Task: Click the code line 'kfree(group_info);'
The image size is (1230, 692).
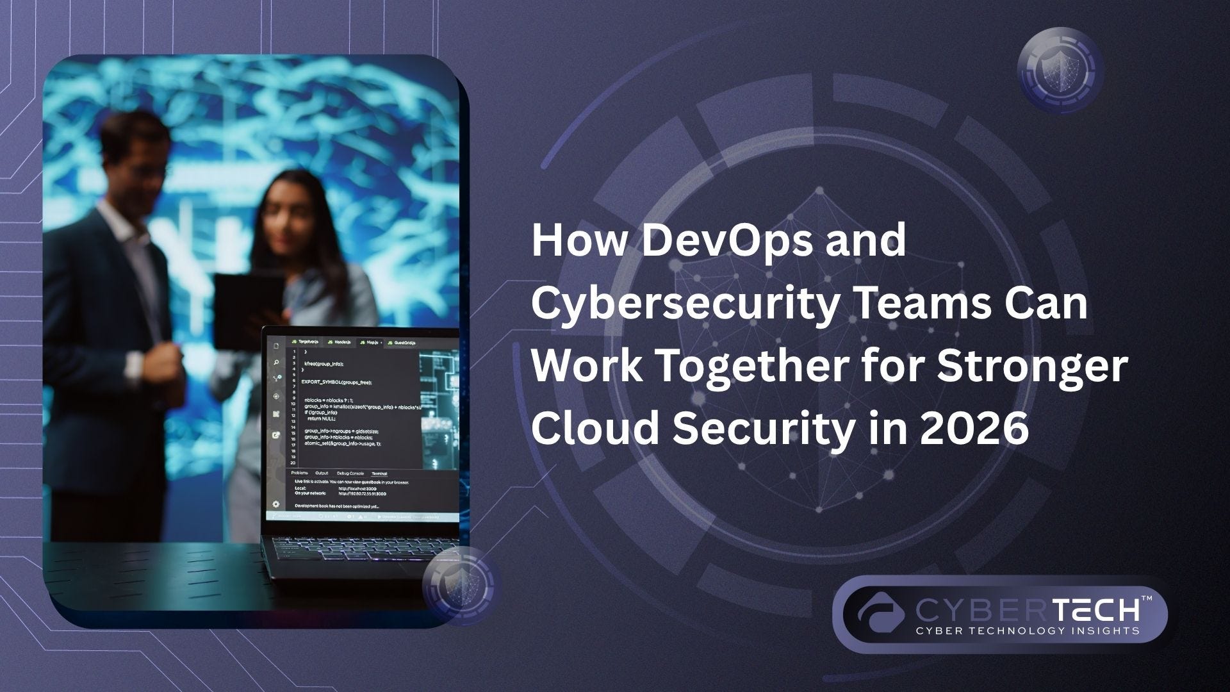Action: tap(324, 364)
